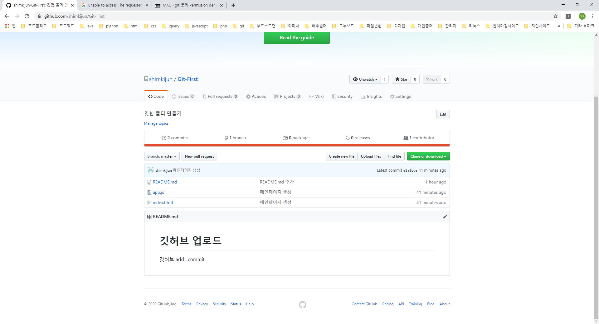599x324 pixels.
Task: Go back using the browser back arrow
Action: (7, 16)
